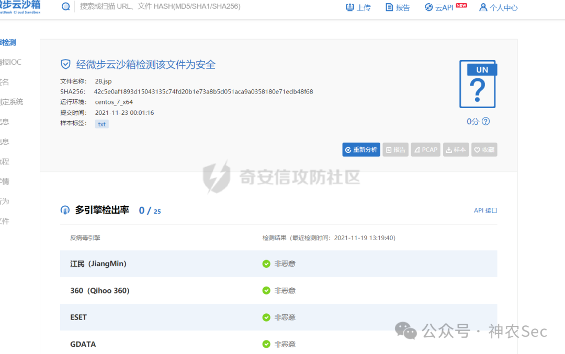Click the 报告 button in the action row

(395, 149)
